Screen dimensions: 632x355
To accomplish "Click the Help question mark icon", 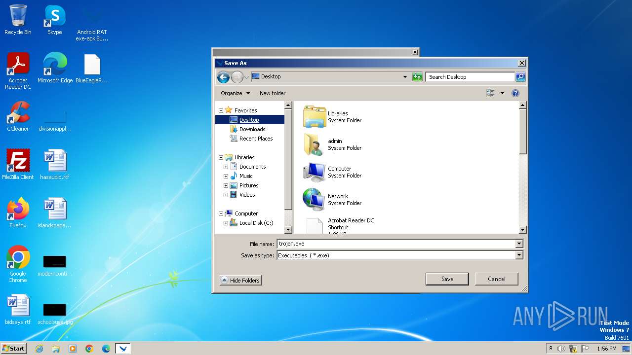I will 515,93.
